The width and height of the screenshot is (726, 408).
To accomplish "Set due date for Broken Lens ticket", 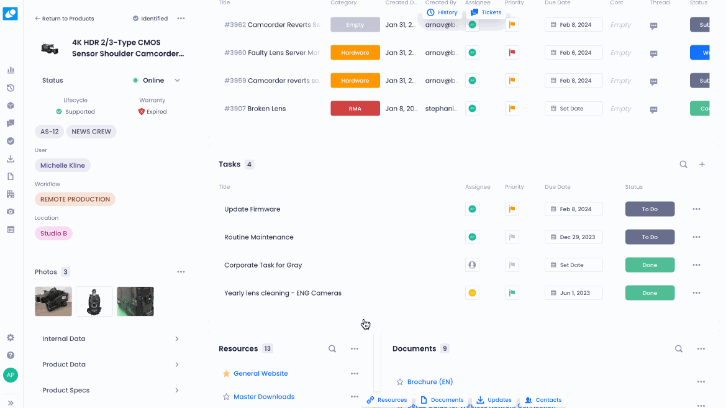I will point(574,109).
